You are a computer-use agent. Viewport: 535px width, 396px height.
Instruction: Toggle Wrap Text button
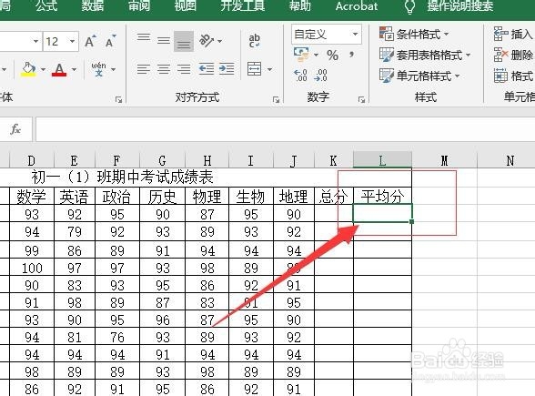[255, 41]
